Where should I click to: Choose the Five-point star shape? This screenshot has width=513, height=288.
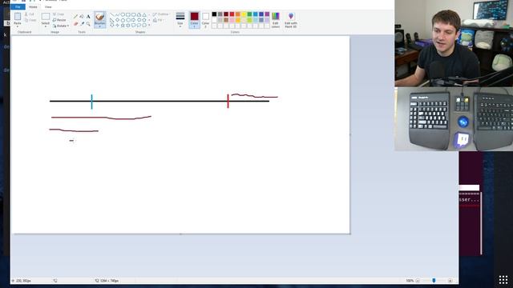pyautogui.click(x=123, y=25)
